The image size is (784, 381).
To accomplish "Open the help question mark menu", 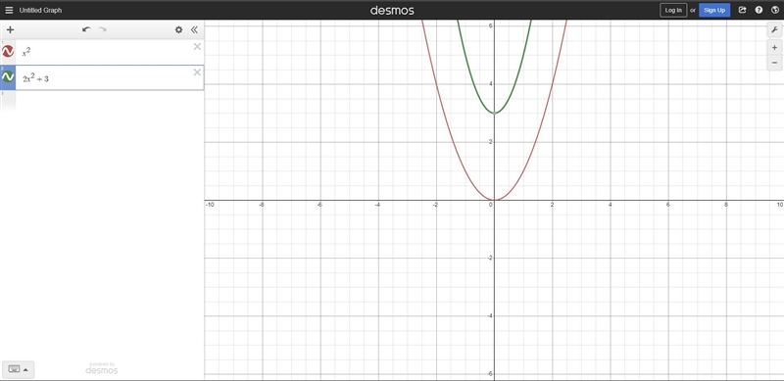I will click(x=759, y=10).
